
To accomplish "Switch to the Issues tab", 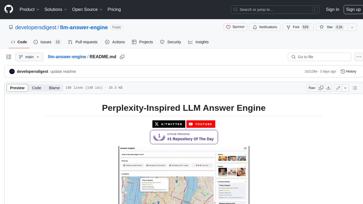I will [x=47, y=42].
